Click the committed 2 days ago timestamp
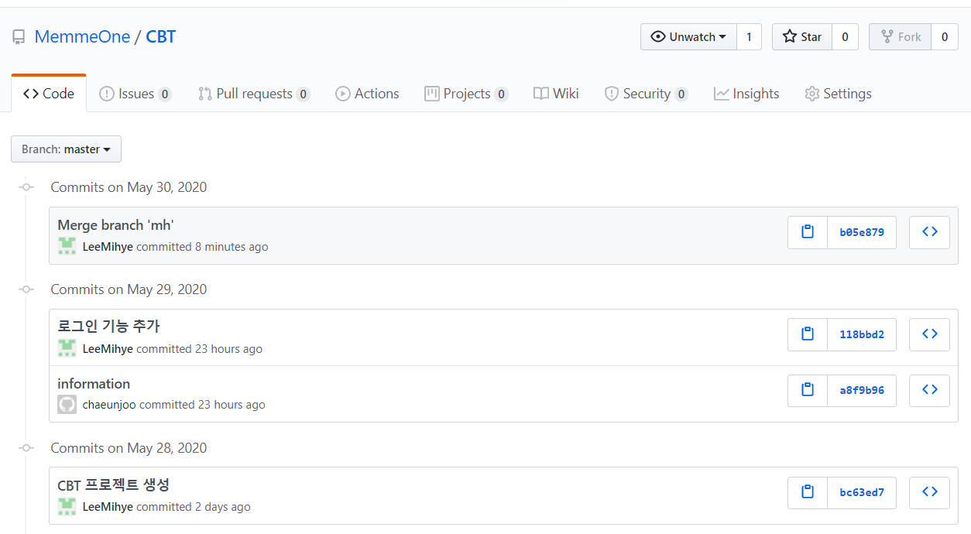The width and height of the screenshot is (971, 534). click(x=194, y=507)
